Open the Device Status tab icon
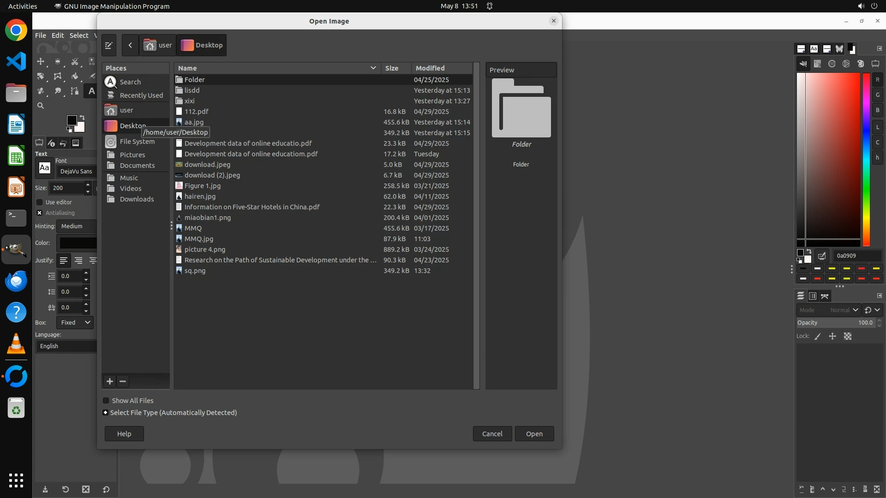The height and width of the screenshot is (498, 886). (x=51, y=143)
